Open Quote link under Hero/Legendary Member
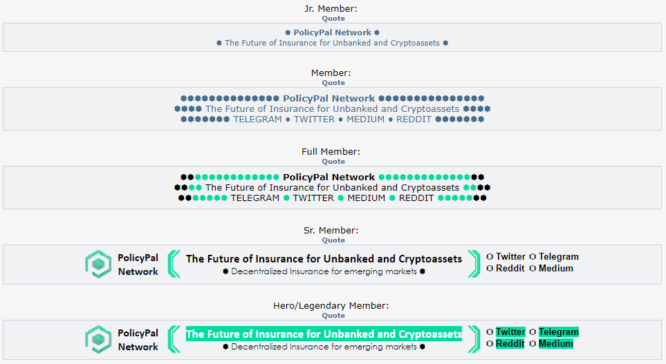666x364 pixels. coord(333,315)
